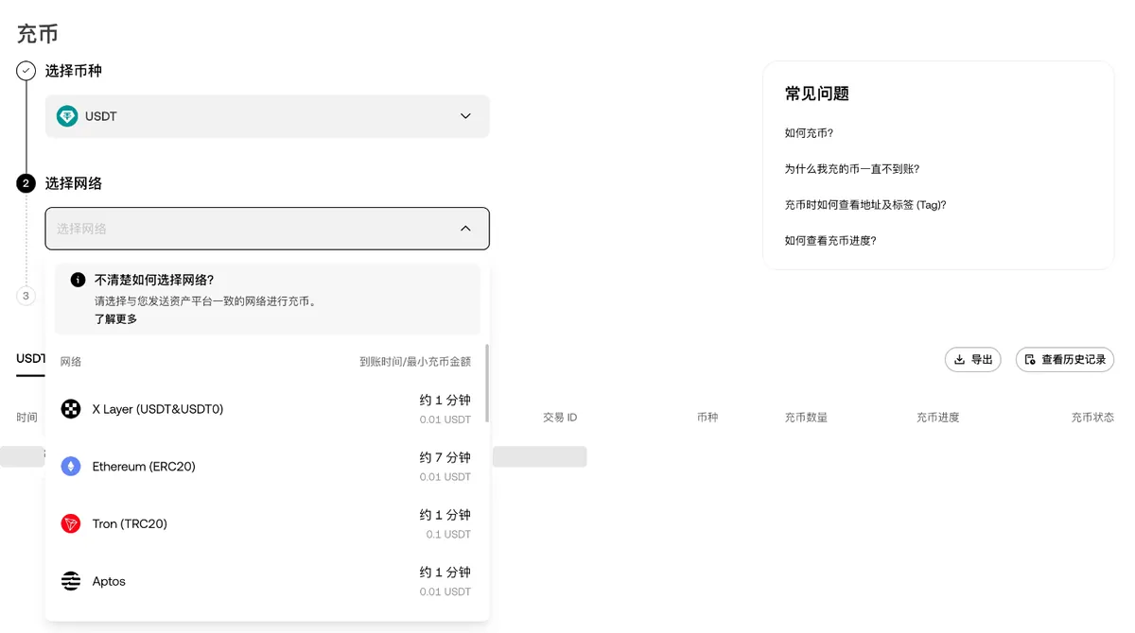Click the 查看历史记录 button

coord(1065,360)
